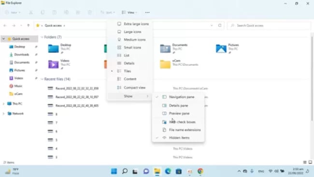Toggle Preview pane
The image size is (314, 177).
[x=178, y=114]
